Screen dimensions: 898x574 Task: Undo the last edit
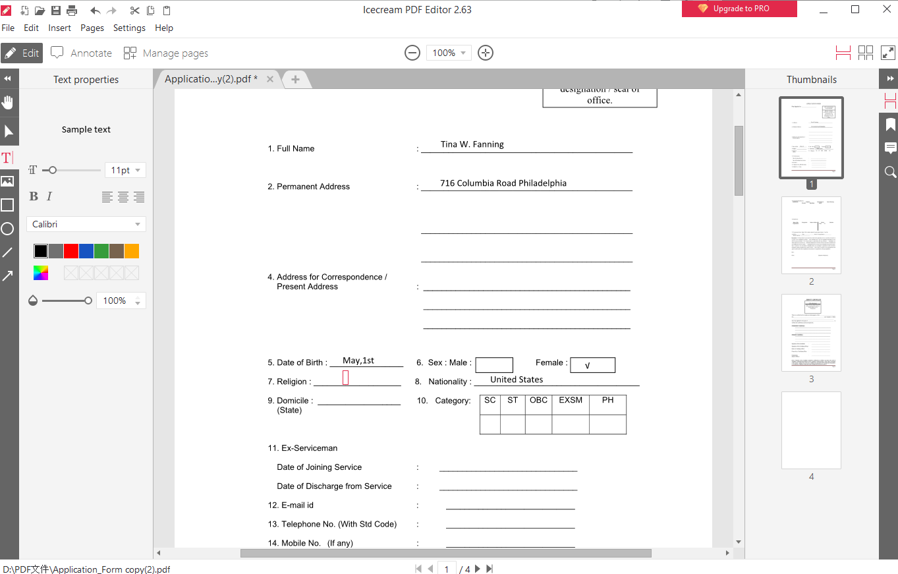[94, 10]
